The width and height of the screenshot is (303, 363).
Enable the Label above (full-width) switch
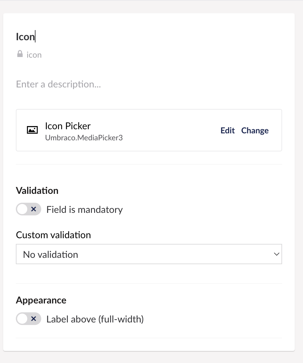click(x=29, y=319)
